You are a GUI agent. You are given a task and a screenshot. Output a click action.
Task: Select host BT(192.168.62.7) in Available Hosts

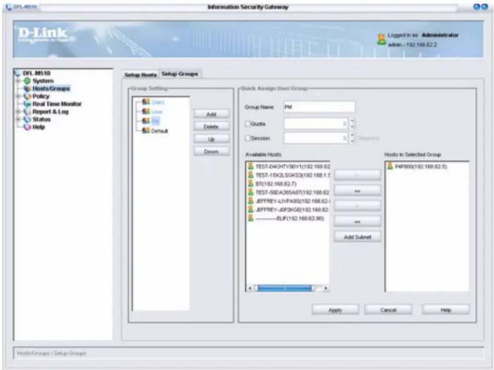[x=276, y=184]
